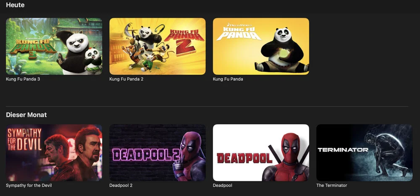Open the Kung Fu Panda 2 poster
The height and width of the screenshot is (196, 420).
tap(157, 46)
